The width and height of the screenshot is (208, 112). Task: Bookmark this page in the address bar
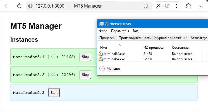point(145,6)
